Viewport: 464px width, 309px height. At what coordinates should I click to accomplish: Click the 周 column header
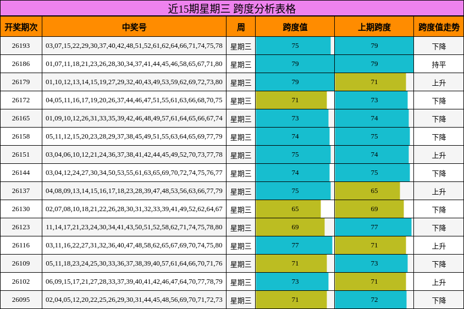coord(241,27)
